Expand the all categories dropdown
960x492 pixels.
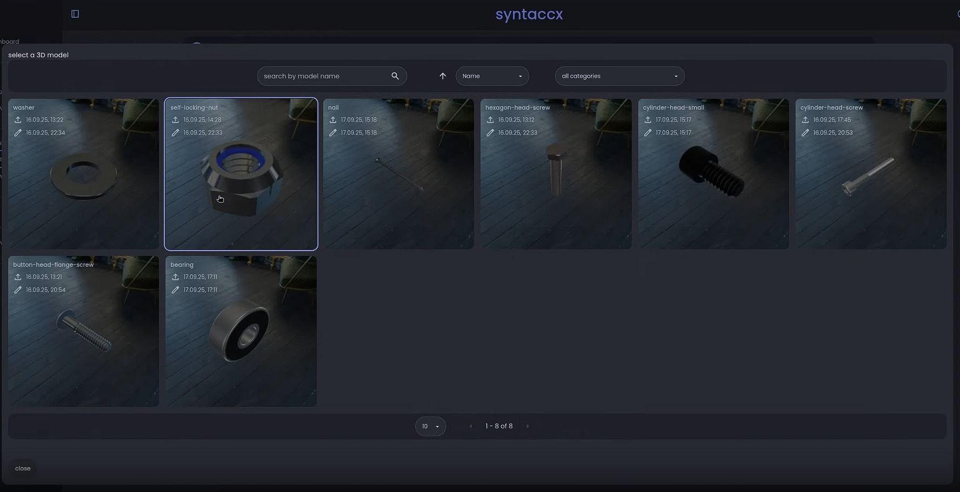click(x=619, y=76)
